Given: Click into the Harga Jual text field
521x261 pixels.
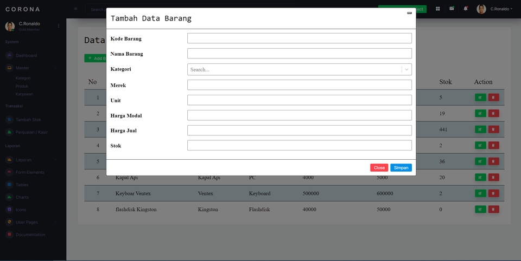Looking at the screenshot, I should (300, 130).
